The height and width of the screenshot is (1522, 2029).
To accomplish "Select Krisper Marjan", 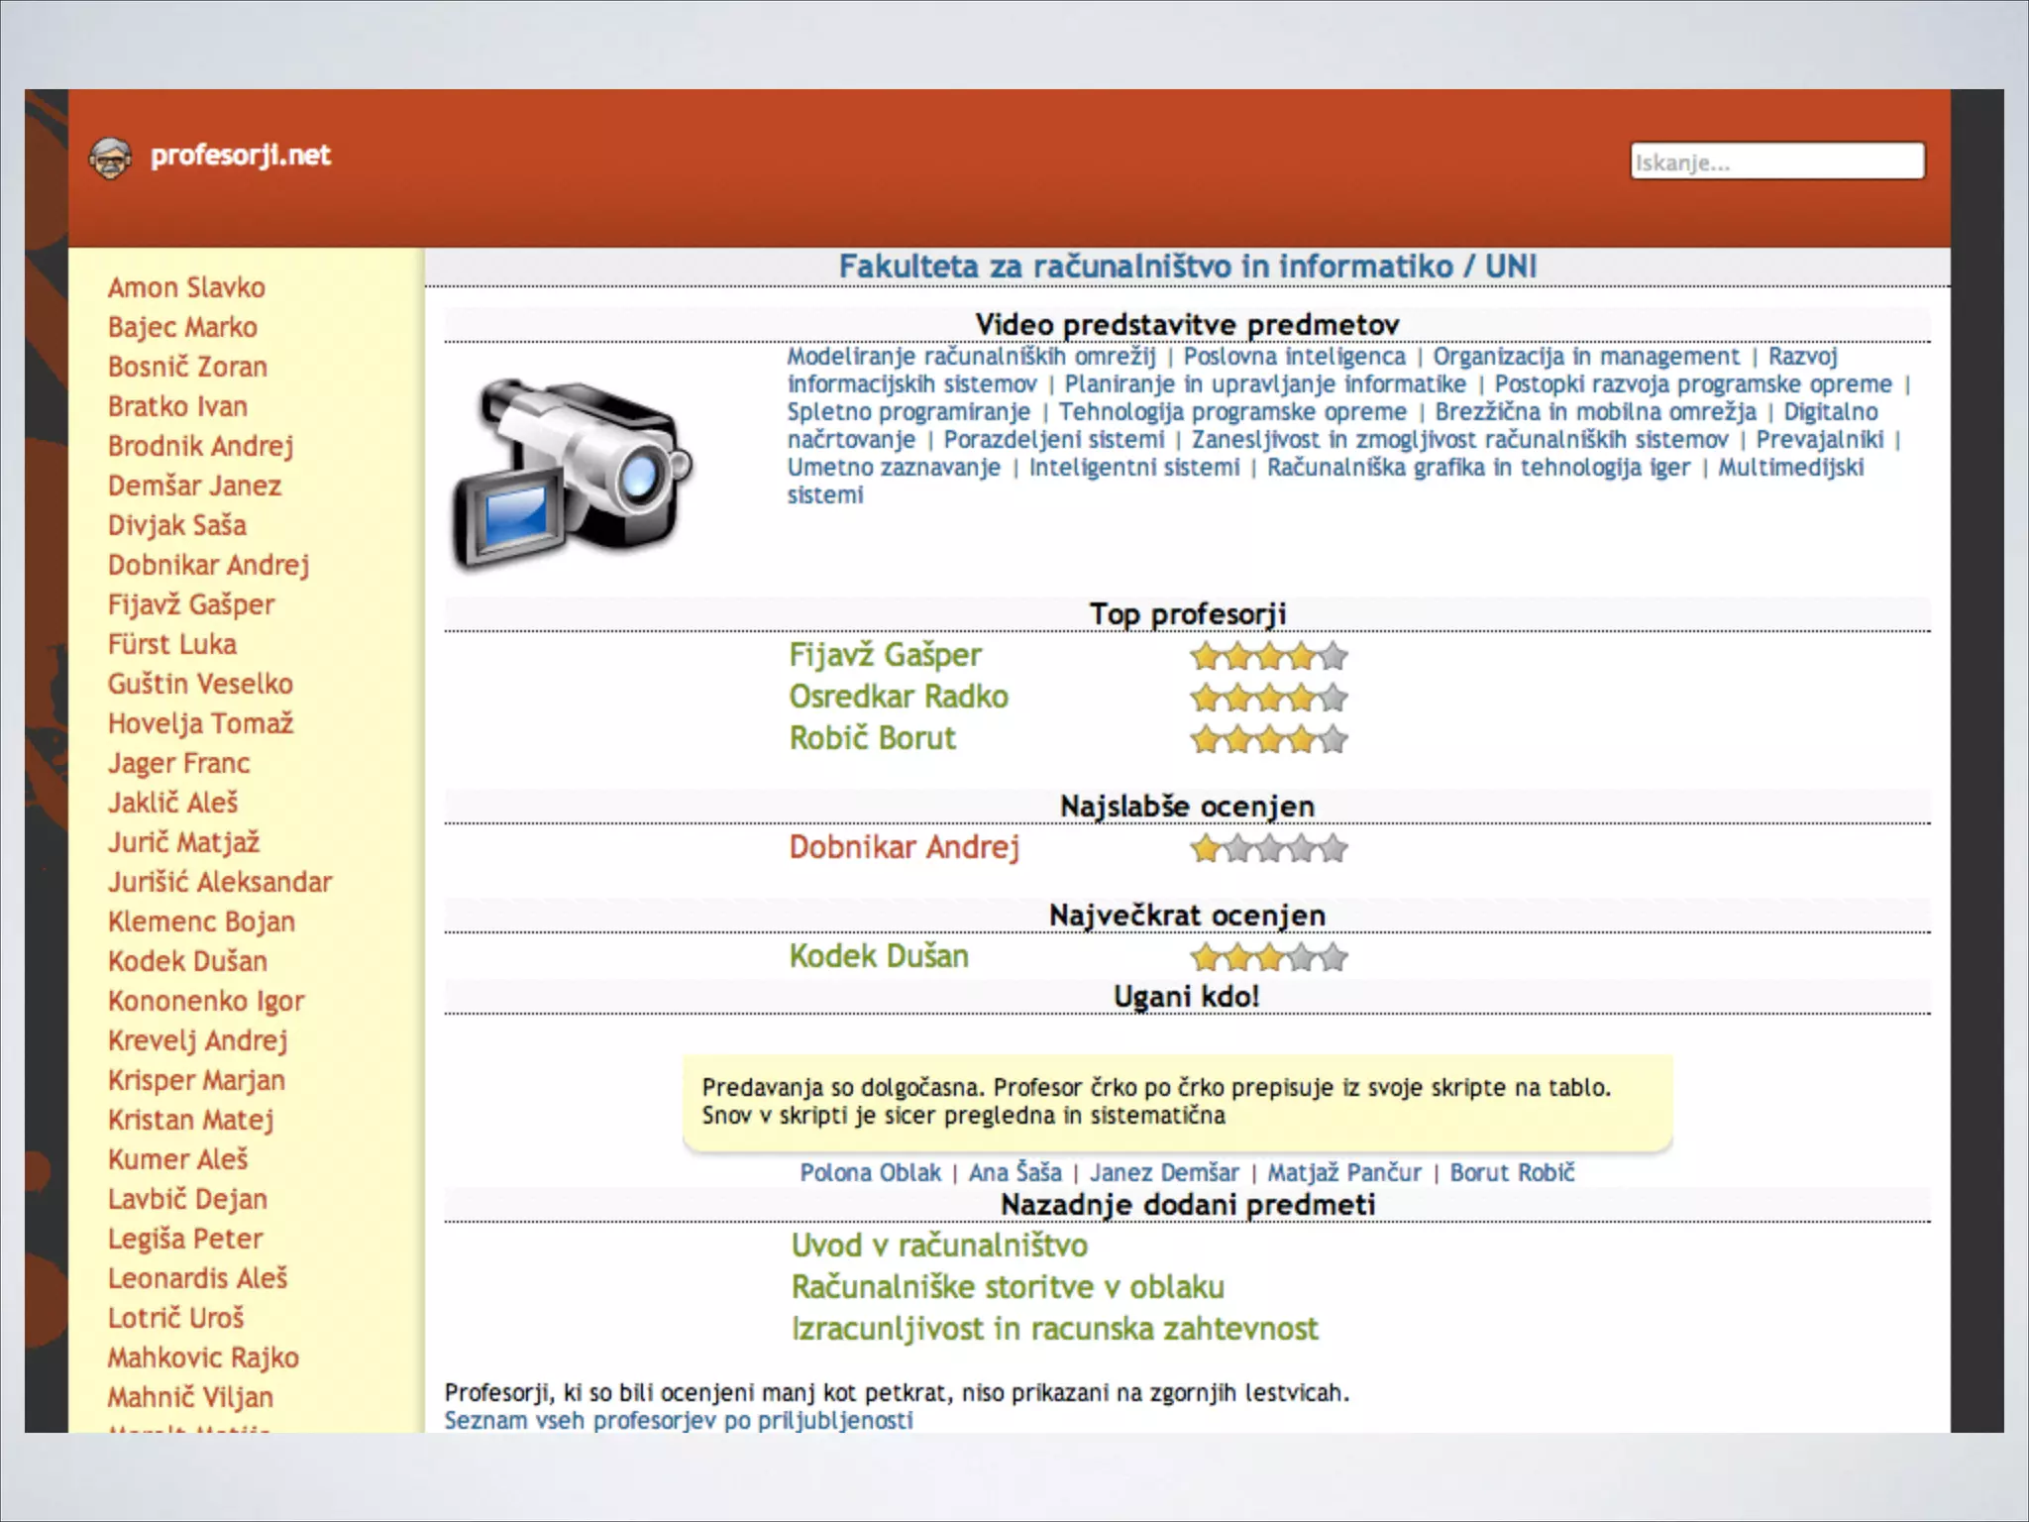I will click(x=196, y=1080).
